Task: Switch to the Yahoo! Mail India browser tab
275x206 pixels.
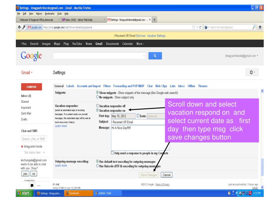Action: (84, 20)
